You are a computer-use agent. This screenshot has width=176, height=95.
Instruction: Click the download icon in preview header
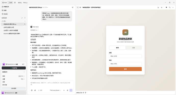pos(158,7)
